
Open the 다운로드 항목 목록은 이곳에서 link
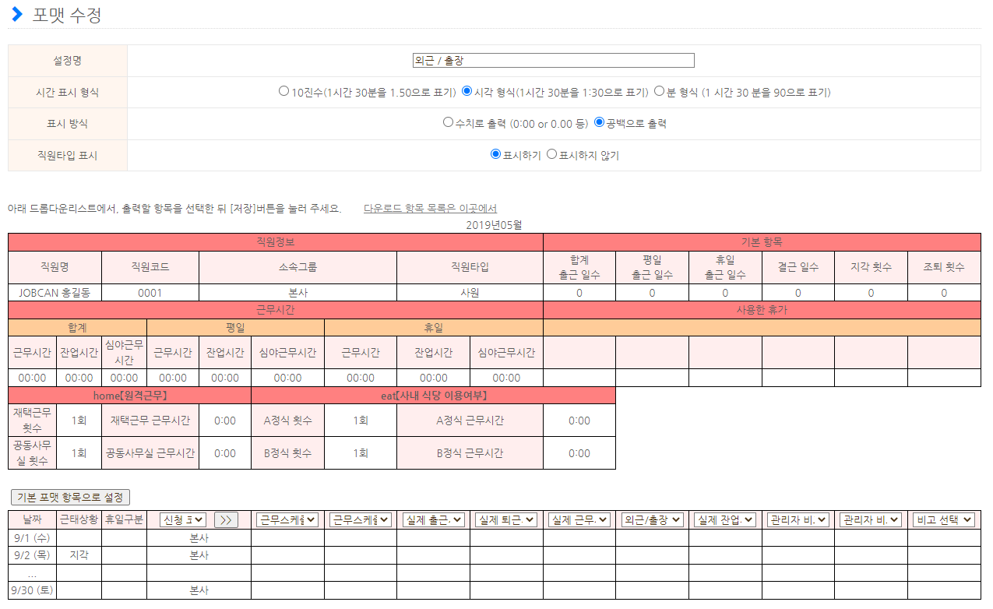[x=430, y=209]
